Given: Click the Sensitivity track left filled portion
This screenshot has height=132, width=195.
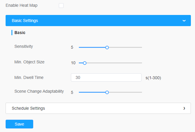Looking at the screenshot, I should coord(92,48).
